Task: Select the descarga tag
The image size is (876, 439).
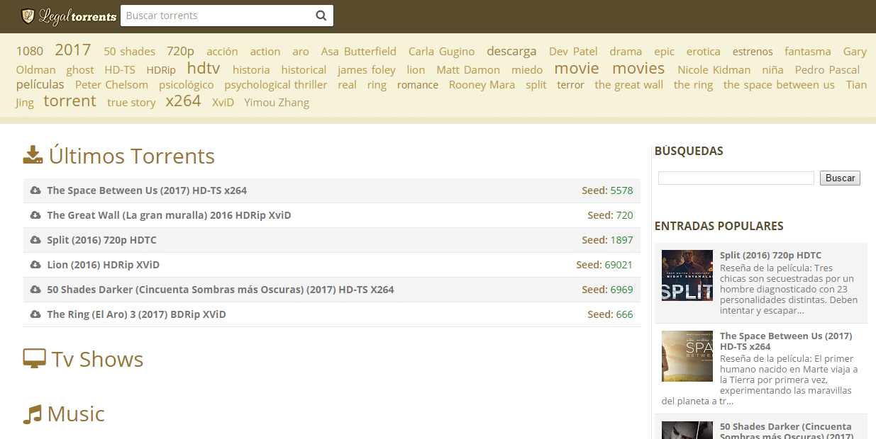Action: coord(511,51)
